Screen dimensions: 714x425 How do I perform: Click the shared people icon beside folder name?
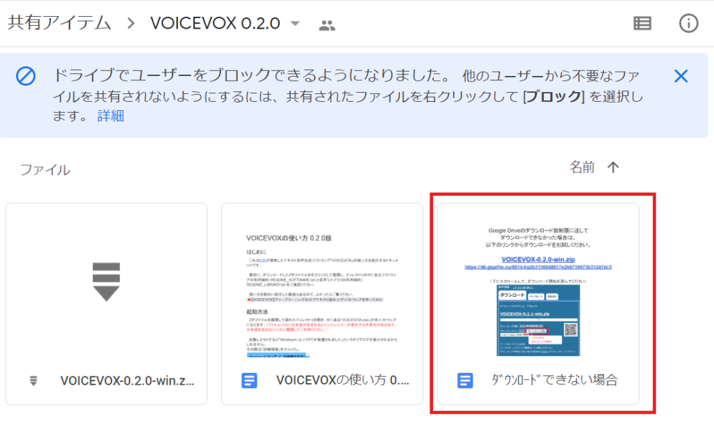pyautogui.click(x=326, y=25)
